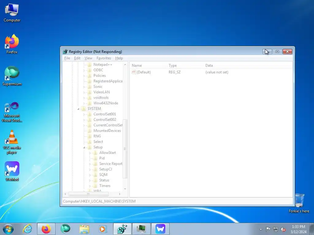Click the tree vertical scrollbar thumb
The height and width of the screenshot is (235, 314).
[125, 149]
